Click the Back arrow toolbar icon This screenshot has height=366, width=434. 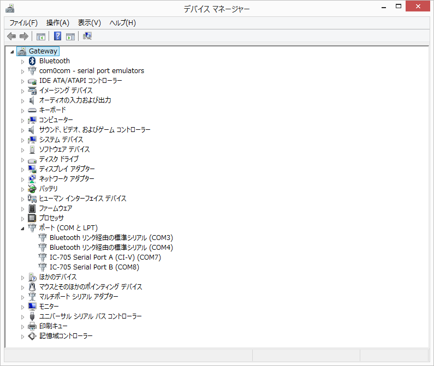(11, 36)
